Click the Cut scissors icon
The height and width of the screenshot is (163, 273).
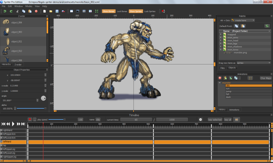(17, 11)
